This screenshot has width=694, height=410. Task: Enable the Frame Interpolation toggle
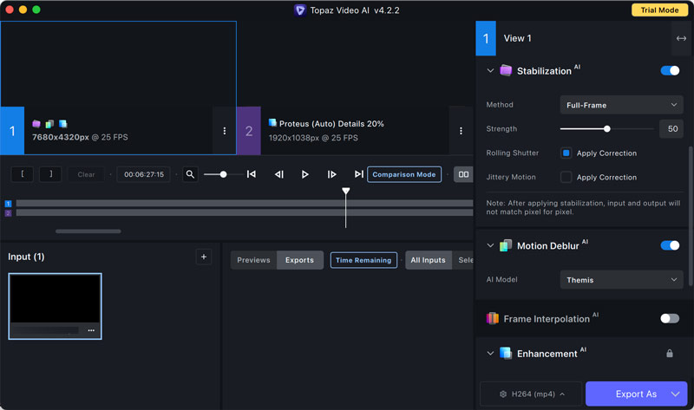[670, 318]
